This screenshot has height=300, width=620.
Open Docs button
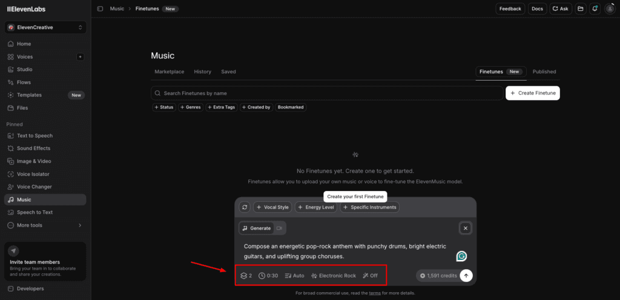(x=538, y=8)
